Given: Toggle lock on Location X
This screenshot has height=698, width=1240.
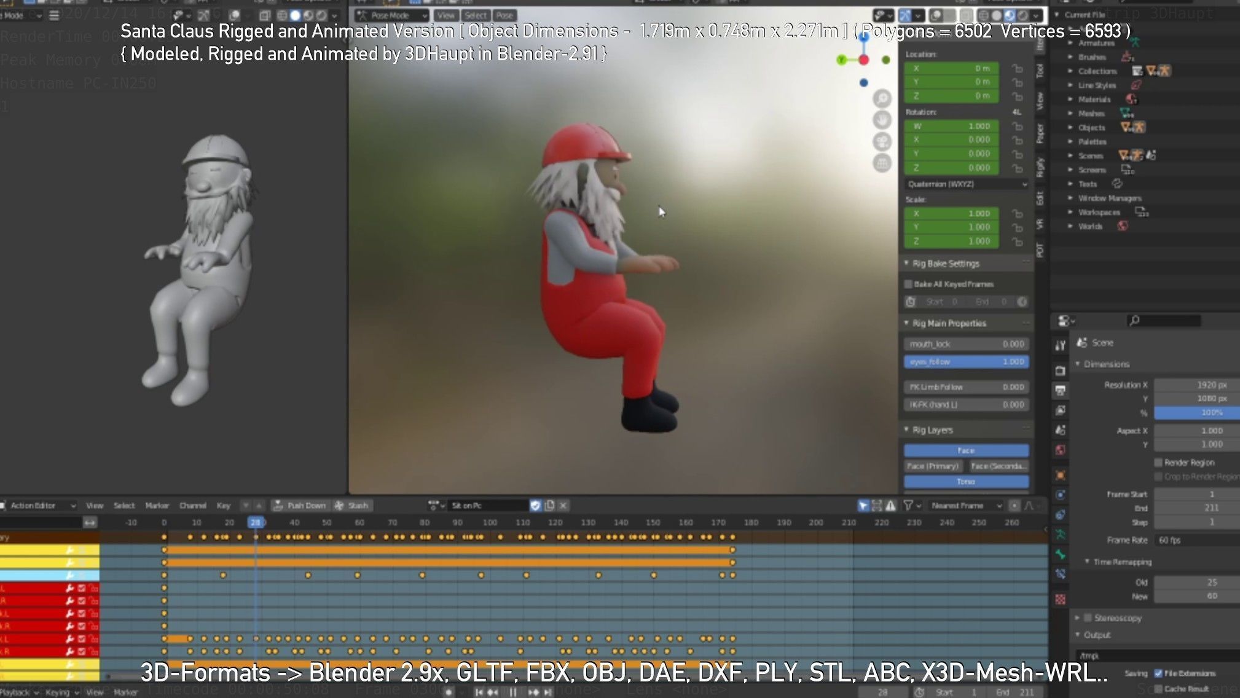Looking at the screenshot, I should (1018, 68).
